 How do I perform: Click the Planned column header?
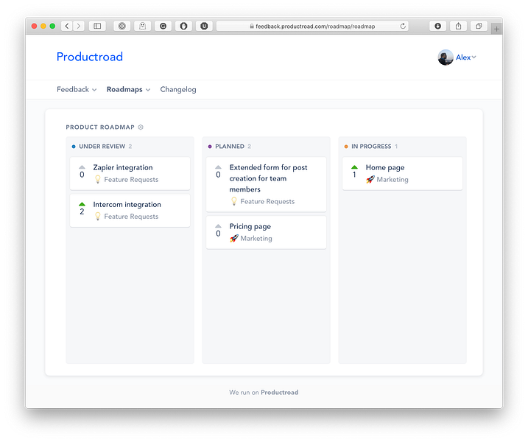click(230, 146)
